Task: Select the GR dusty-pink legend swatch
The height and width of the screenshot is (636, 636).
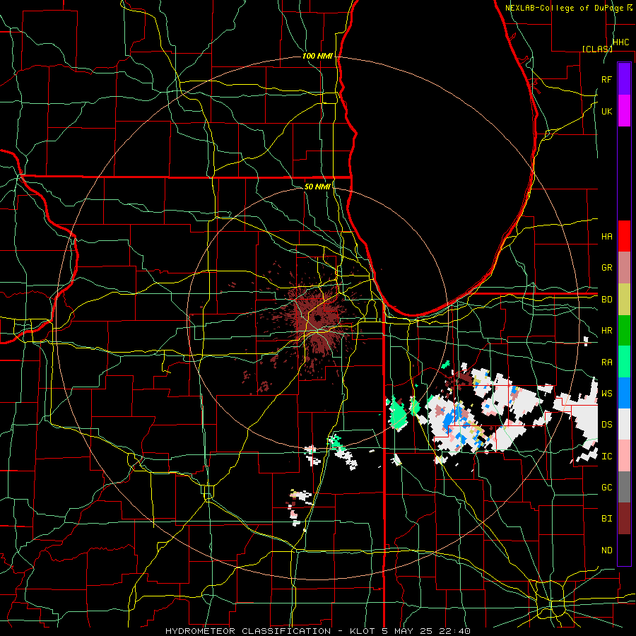Action: tap(624, 267)
